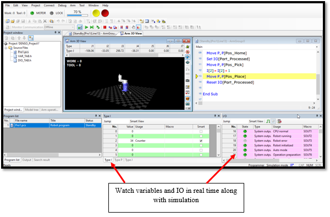
Task: Uncheck Smart checkbox for Counter variable
Action: click(201, 141)
